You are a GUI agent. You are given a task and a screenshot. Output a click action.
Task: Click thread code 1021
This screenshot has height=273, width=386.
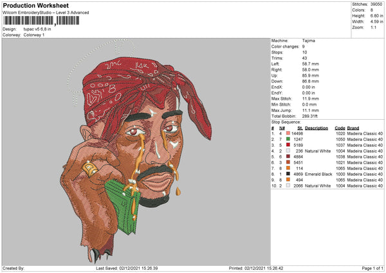pyautogui.click(x=340, y=163)
